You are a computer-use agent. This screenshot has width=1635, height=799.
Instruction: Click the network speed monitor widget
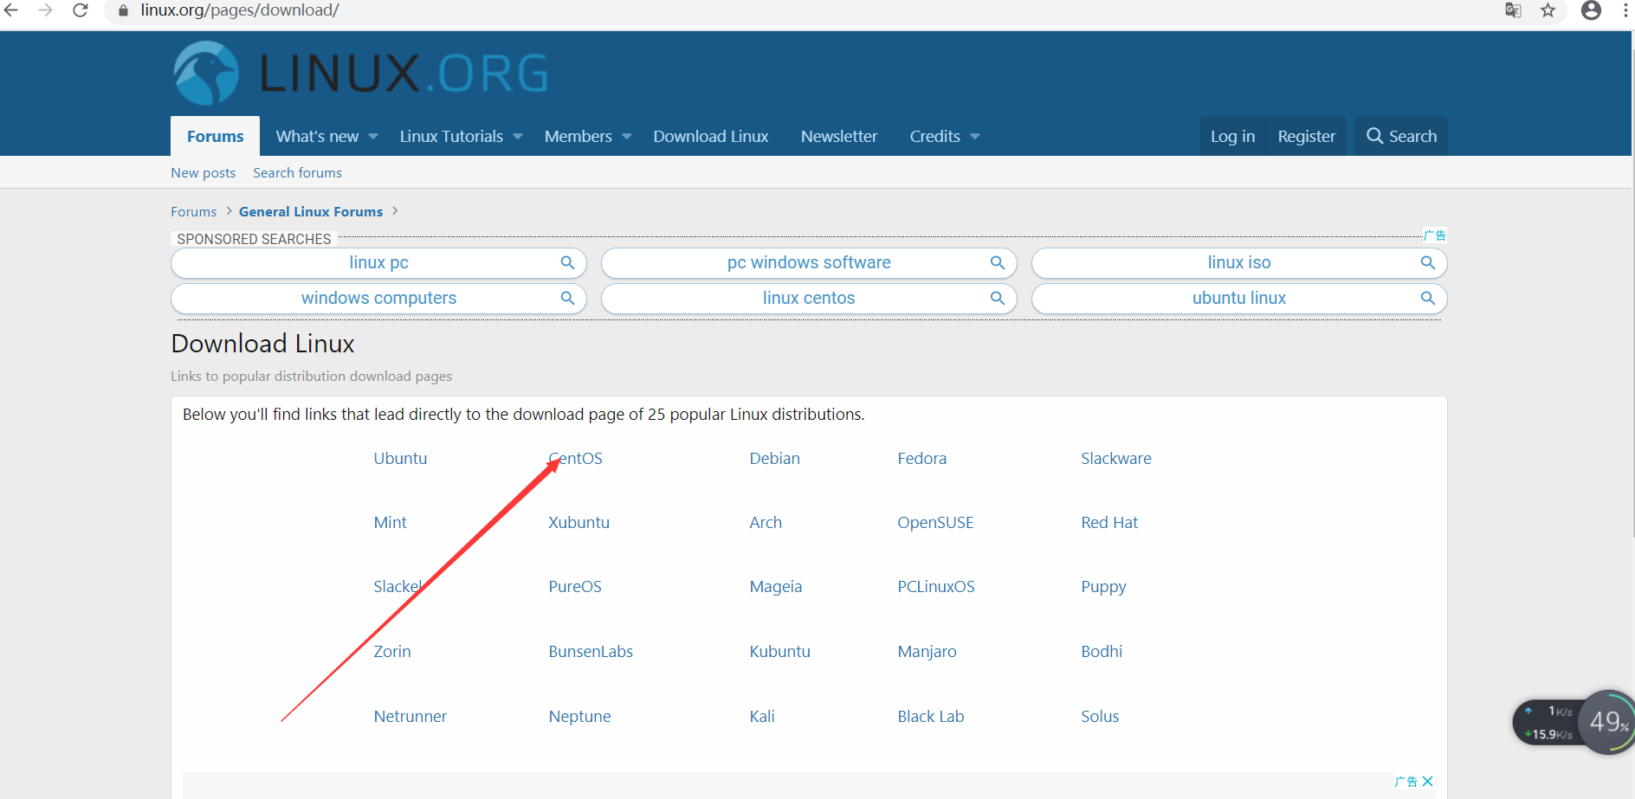coord(1552,723)
